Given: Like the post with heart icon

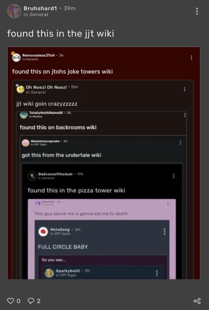Looking at the screenshot, I should coord(11,301).
